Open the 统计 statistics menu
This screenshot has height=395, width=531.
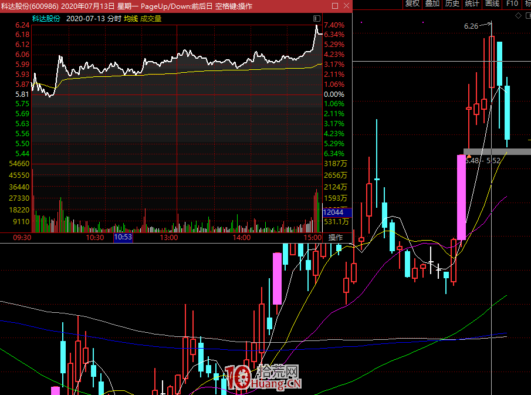[x=472, y=4]
